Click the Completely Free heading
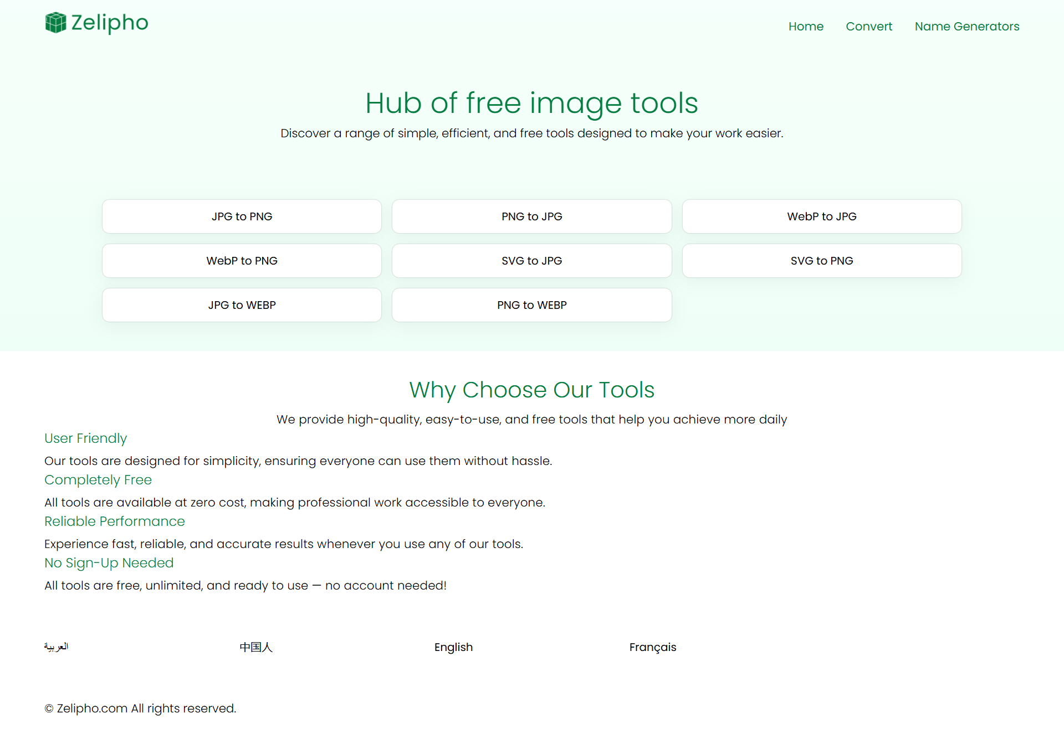The width and height of the screenshot is (1064, 739). [98, 480]
